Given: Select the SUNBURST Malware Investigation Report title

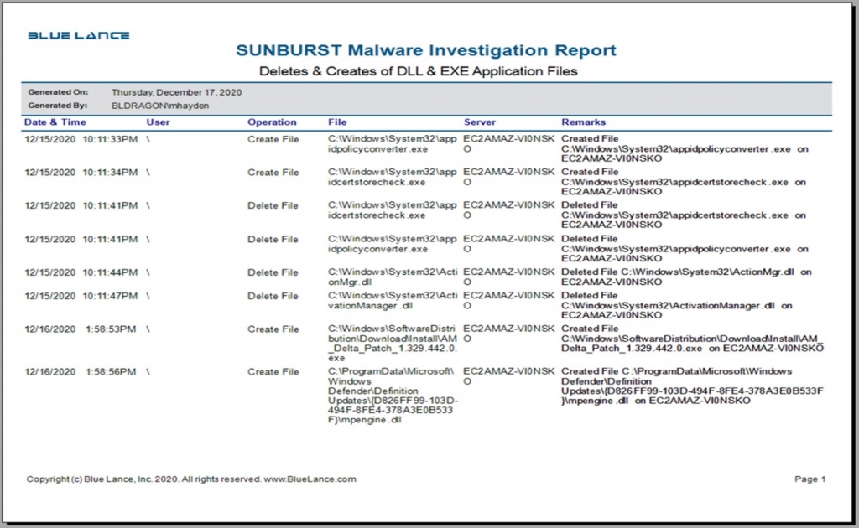Looking at the screenshot, I should [426, 50].
